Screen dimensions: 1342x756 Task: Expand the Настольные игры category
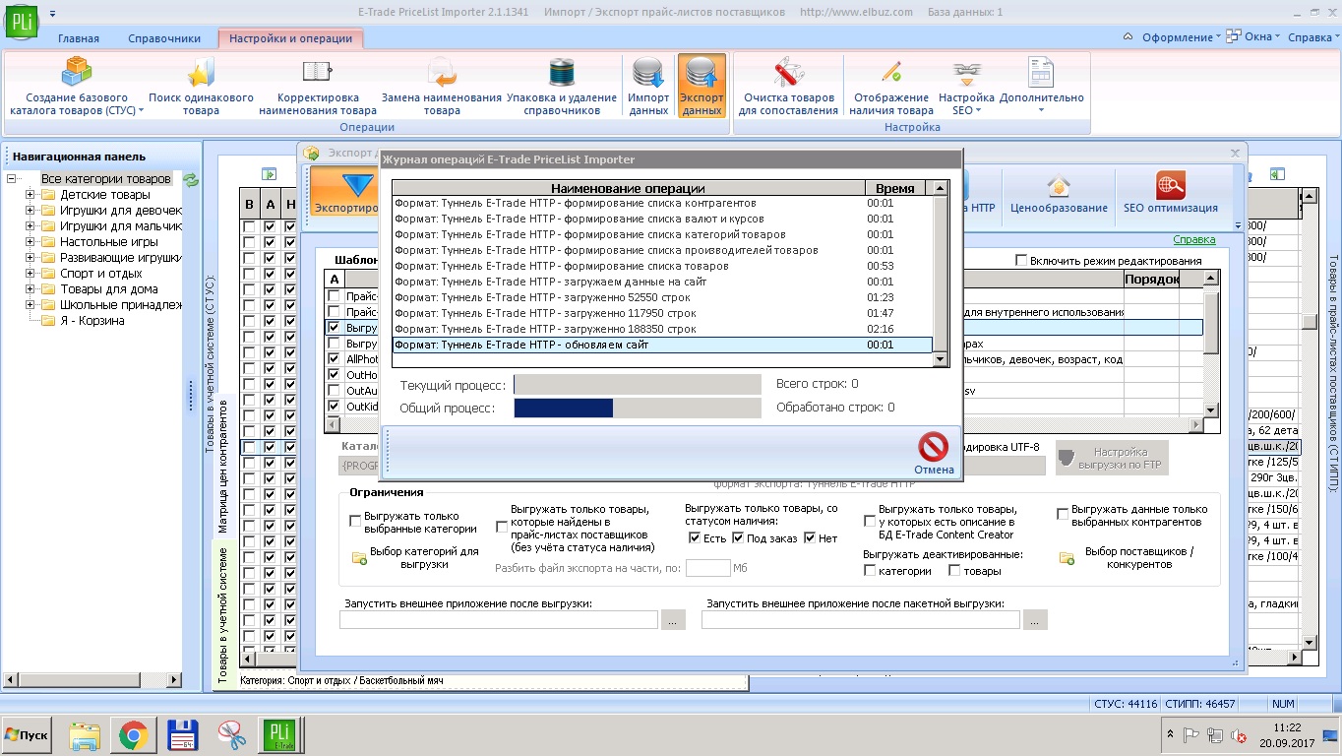pos(30,242)
